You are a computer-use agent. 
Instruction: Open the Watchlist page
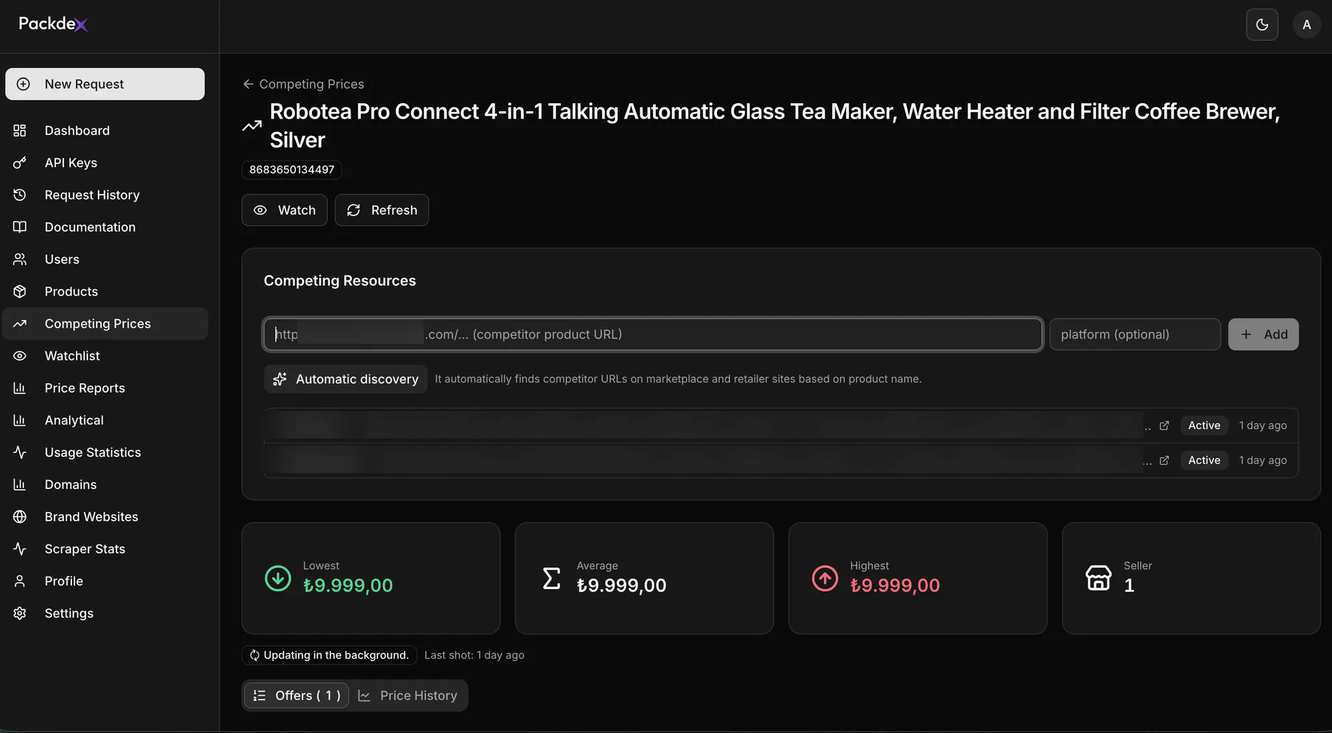point(105,356)
